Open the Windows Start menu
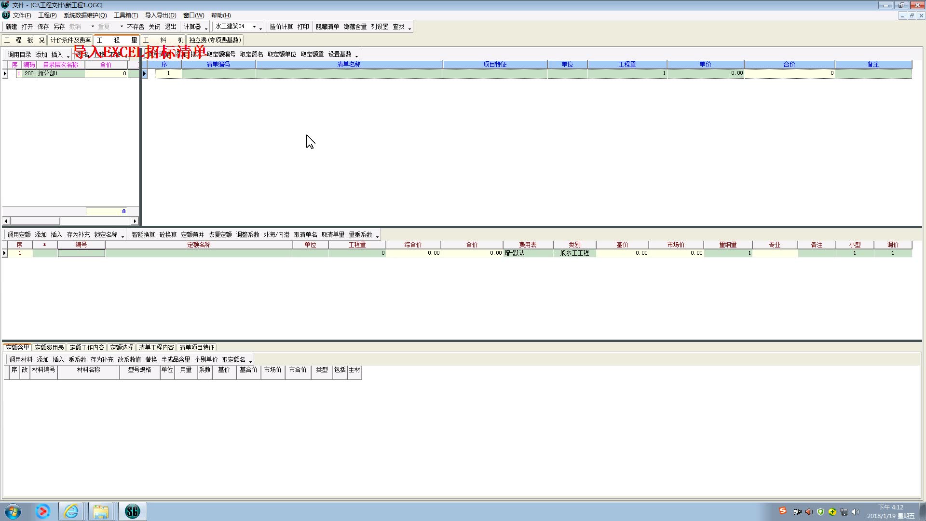 pos(13,511)
